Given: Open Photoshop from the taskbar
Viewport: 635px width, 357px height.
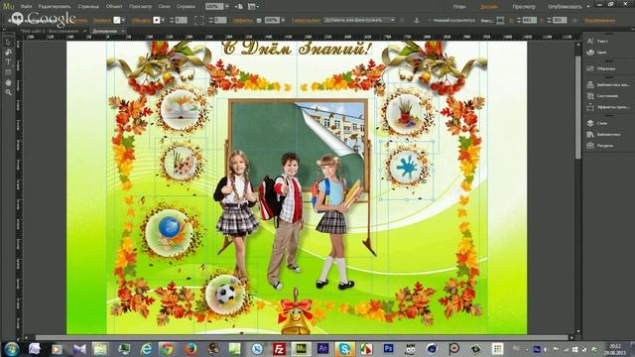Looking at the screenshot, I should (388, 348).
